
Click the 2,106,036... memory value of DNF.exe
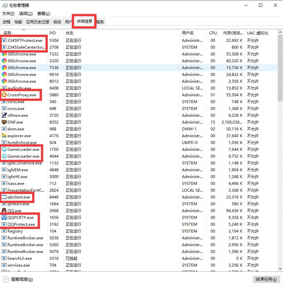point(232,122)
